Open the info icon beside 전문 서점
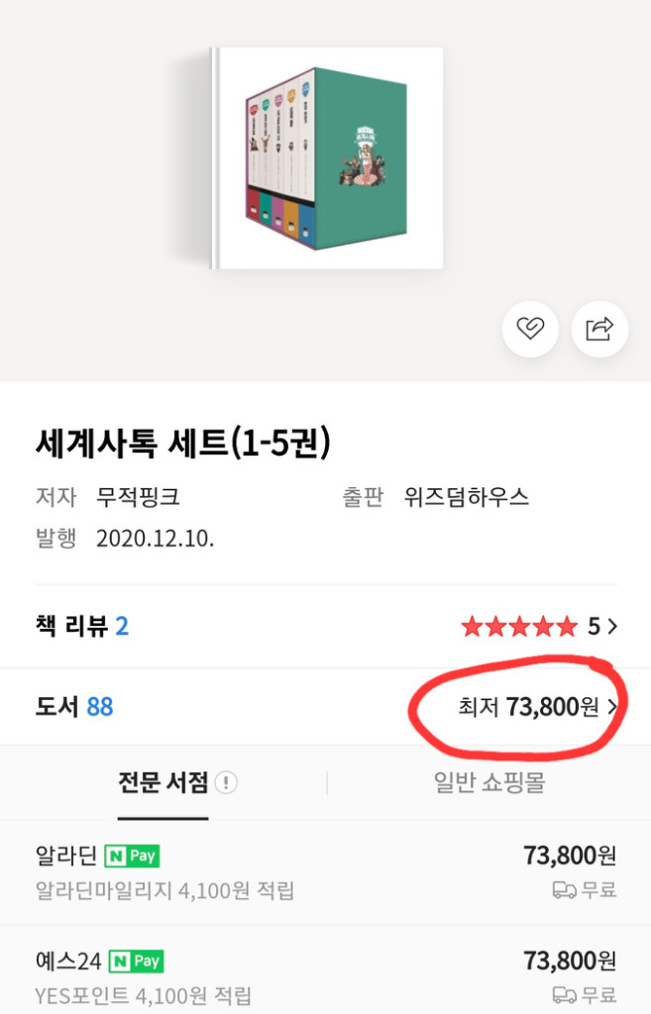This screenshot has width=651, height=1014. 227,782
